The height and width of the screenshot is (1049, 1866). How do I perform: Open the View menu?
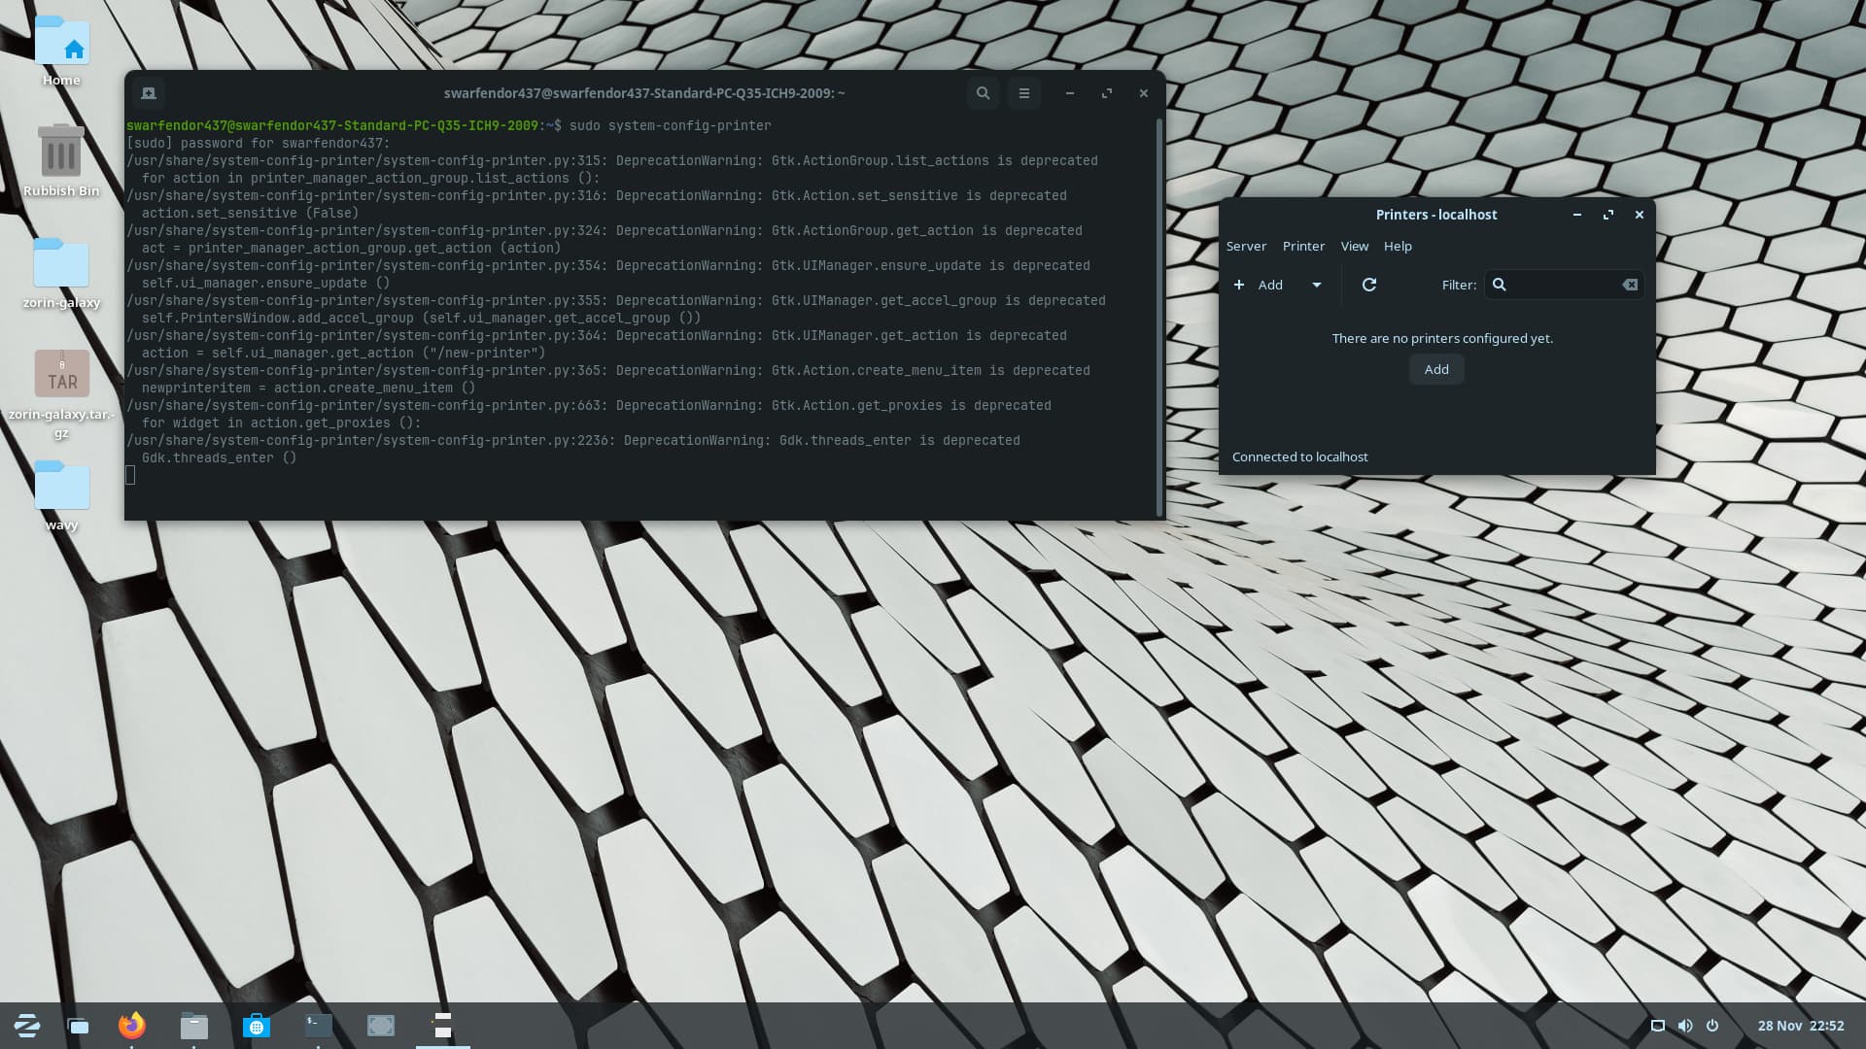[1354, 246]
